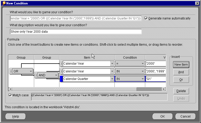This screenshot has height=123, width=201.
Task: Expand the Calendar Quarter item dropdown
Action: [112, 79]
